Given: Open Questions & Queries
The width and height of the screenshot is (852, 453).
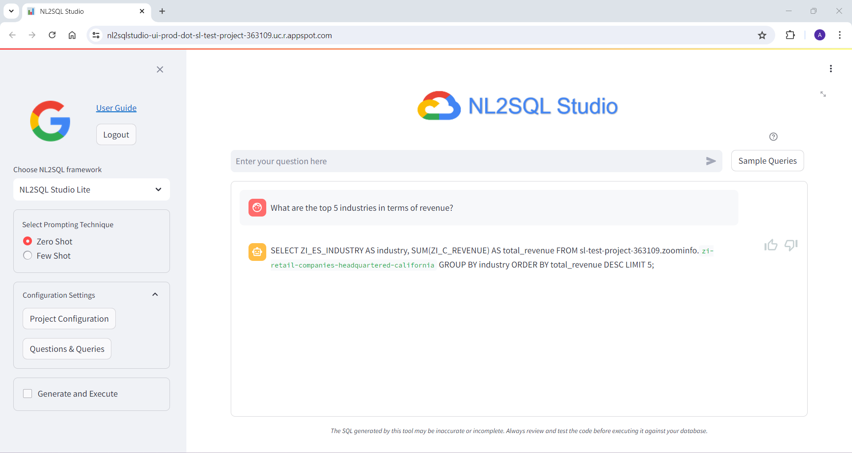Looking at the screenshot, I should (x=67, y=349).
